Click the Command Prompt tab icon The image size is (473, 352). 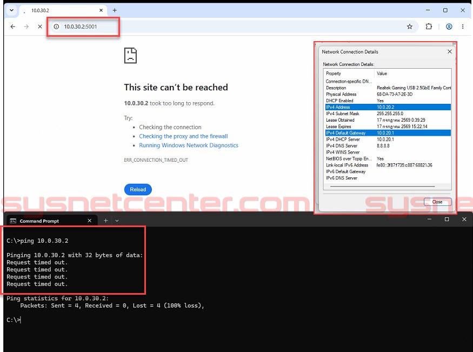pos(13,221)
